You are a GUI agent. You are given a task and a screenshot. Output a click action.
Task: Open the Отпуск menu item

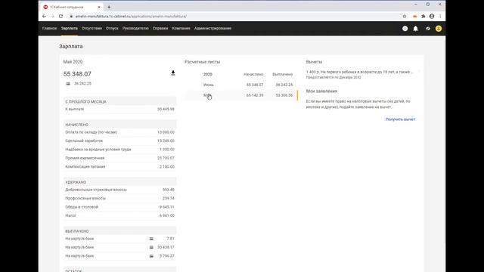click(x=112, y=29)
